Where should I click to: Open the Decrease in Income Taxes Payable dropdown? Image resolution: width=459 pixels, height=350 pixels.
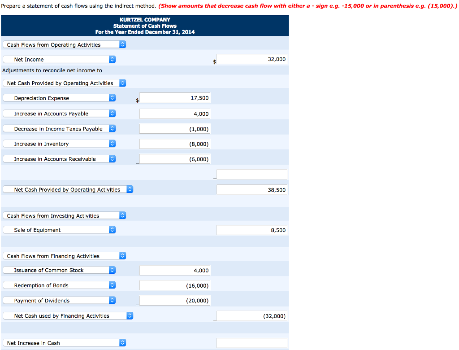click(59, 129)
